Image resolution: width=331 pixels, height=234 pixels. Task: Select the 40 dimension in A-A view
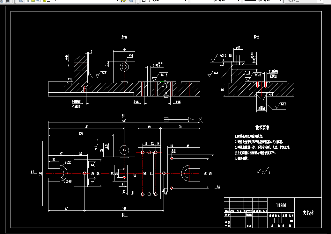[x=124, y=50]
